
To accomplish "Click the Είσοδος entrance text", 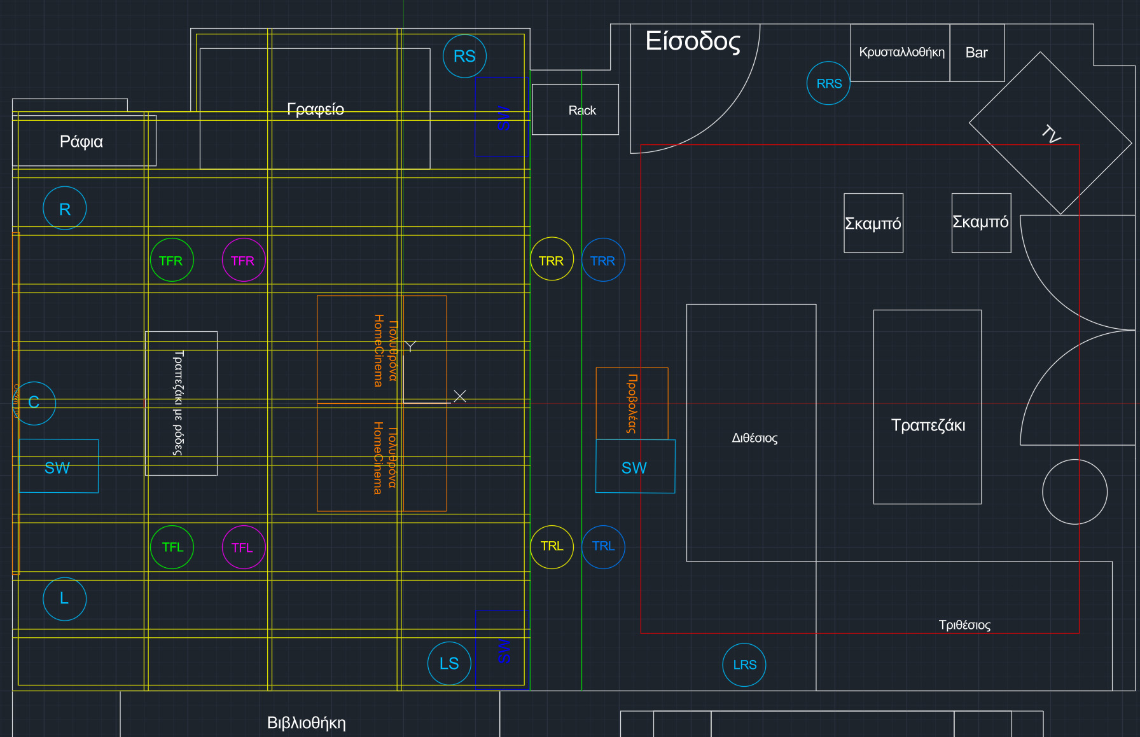I will point(693,41).
